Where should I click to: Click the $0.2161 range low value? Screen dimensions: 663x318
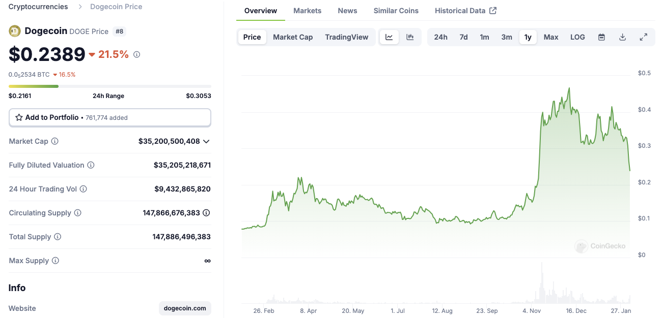click(x=20, y=96)
